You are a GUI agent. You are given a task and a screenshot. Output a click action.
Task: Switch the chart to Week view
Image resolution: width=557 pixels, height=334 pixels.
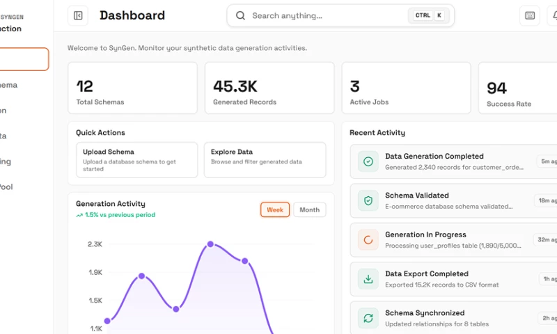[x=275, y=209]
